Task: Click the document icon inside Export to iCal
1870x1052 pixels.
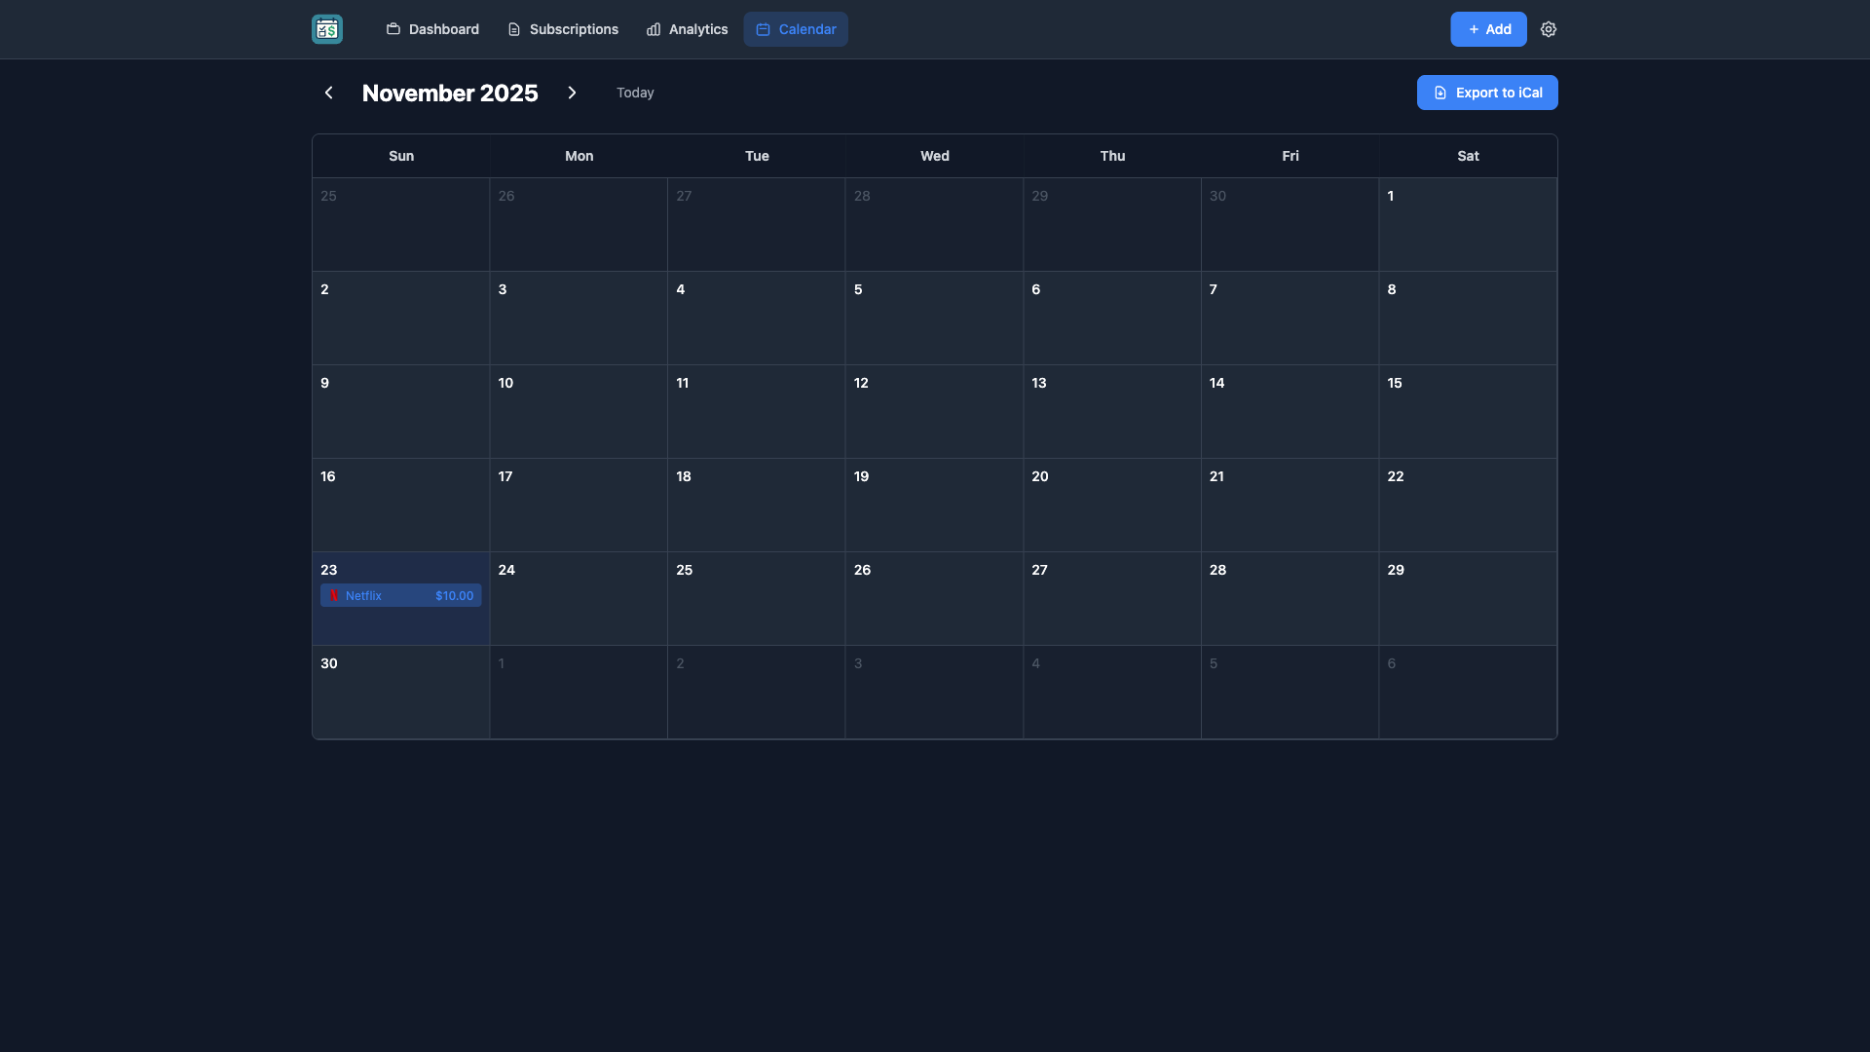Action: [x=1441, y=93]
